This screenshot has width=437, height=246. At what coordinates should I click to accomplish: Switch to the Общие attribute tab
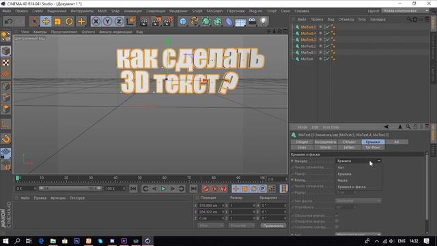[x=302, y=142]
